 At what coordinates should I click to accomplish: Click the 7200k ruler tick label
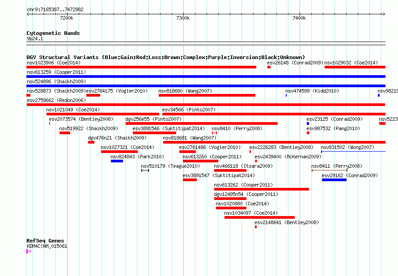(x=67, y=18)
